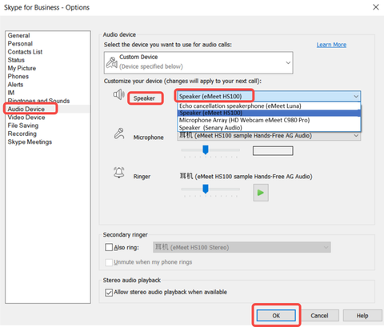Cancel the options changes
384x327 pixels.
tap(319, 316)
